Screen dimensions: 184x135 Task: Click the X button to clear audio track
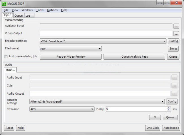tap(155, 117)
